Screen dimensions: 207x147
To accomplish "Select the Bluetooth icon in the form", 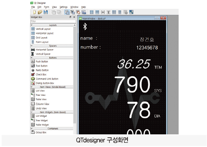I will click(85, 26).
